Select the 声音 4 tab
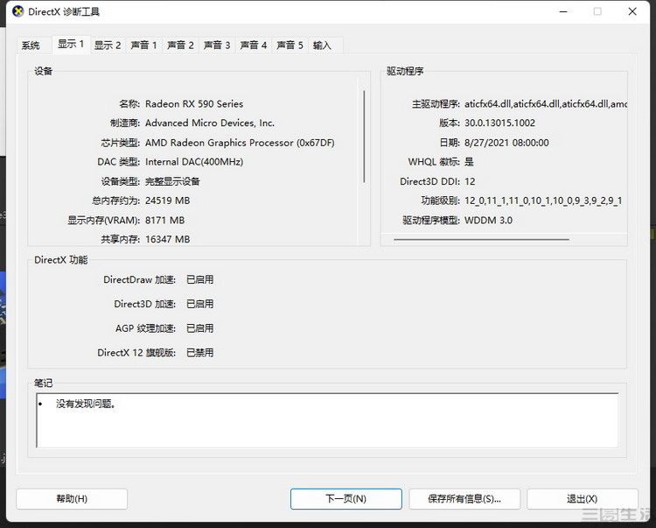 pyautogui.click(x=253, y=46)
